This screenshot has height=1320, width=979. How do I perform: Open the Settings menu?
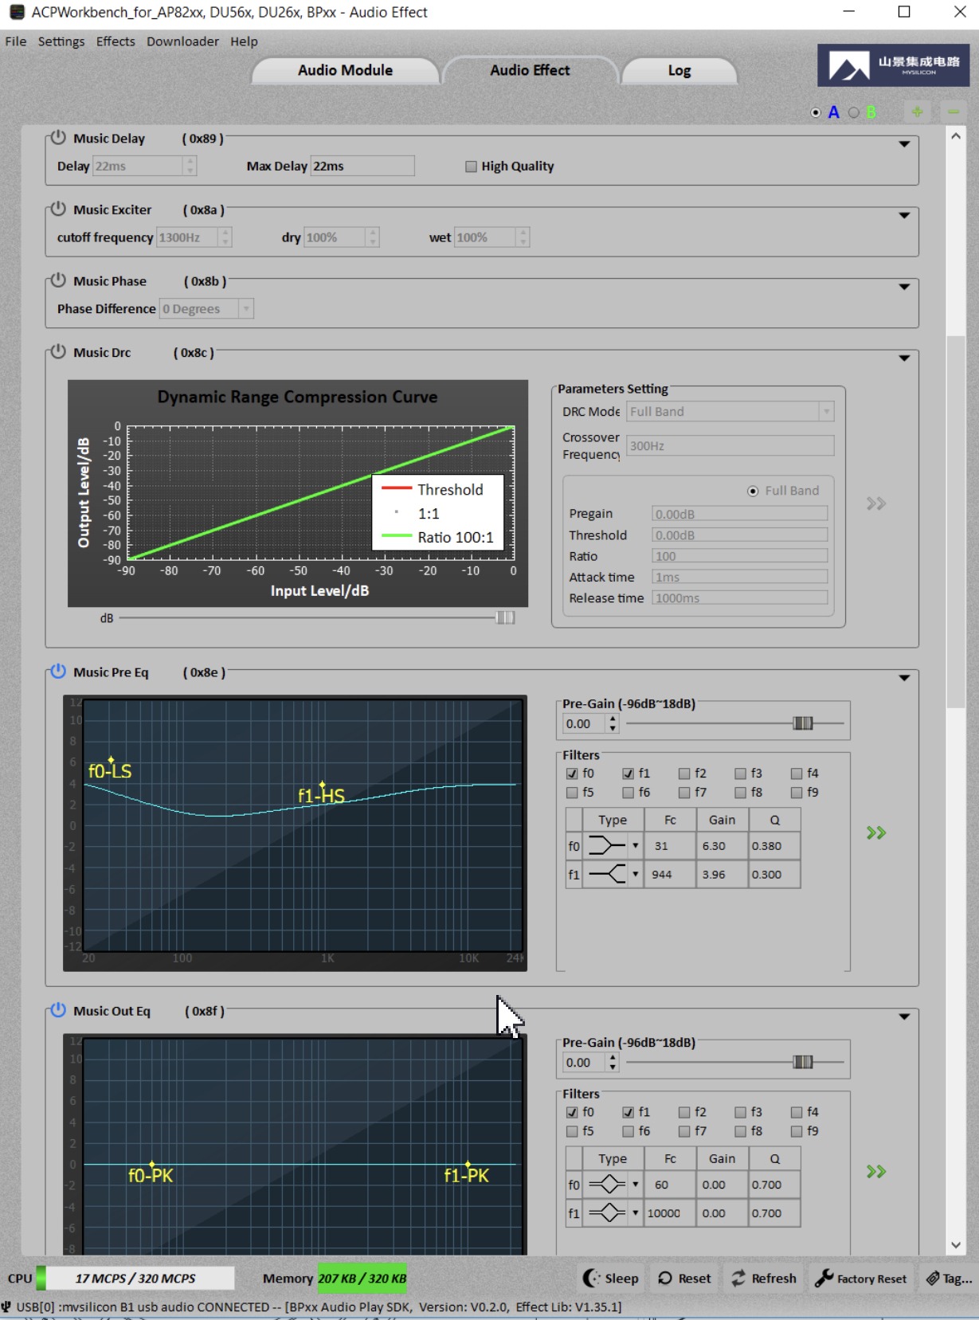click(x=61, y=41)
